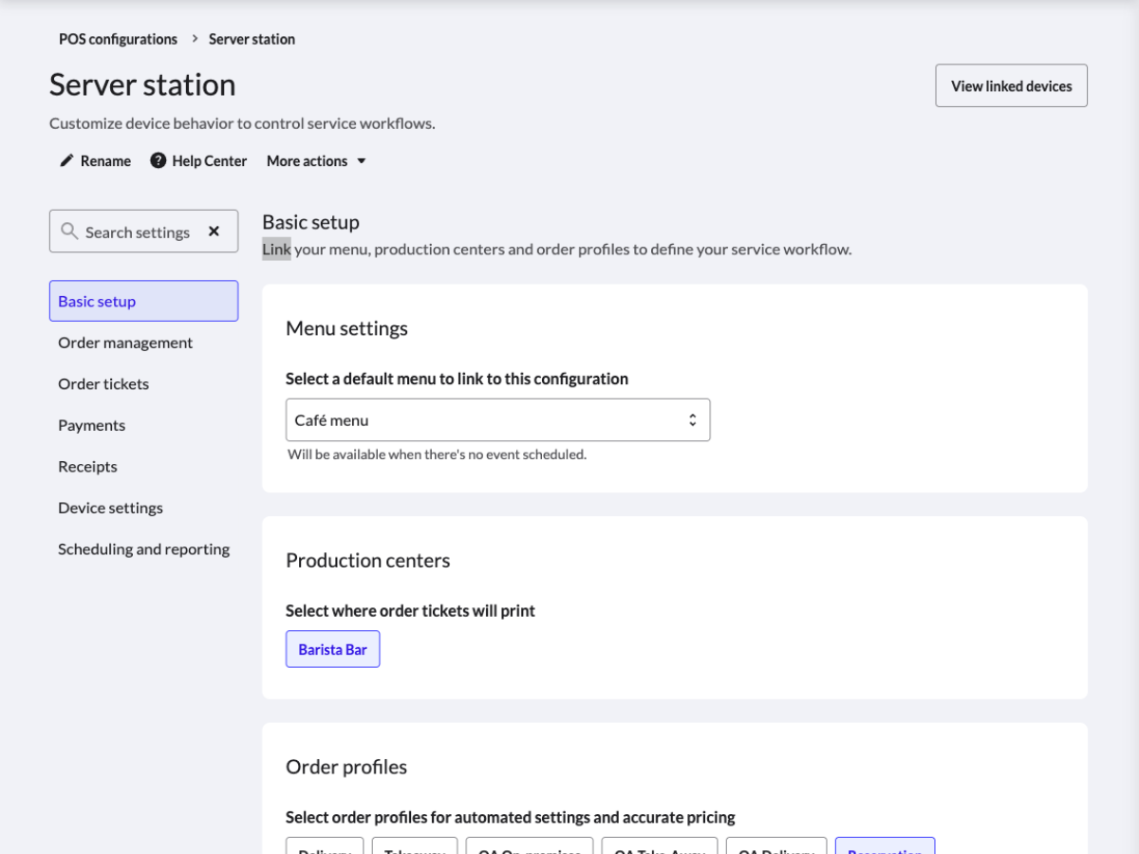Clear the search field using the X icon
The image size is (1139, 854).
pos(215,231)
